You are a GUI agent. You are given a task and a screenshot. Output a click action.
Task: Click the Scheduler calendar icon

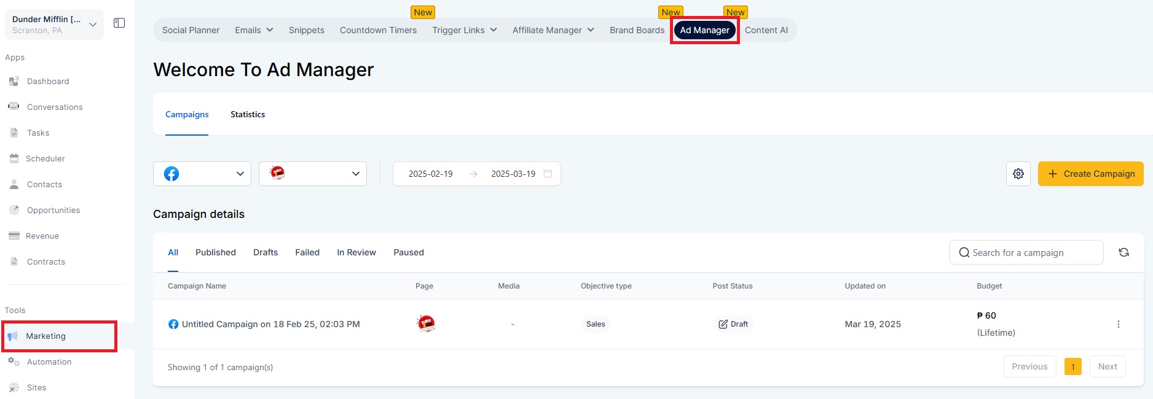pyautogui.click(x=14, y=158)
